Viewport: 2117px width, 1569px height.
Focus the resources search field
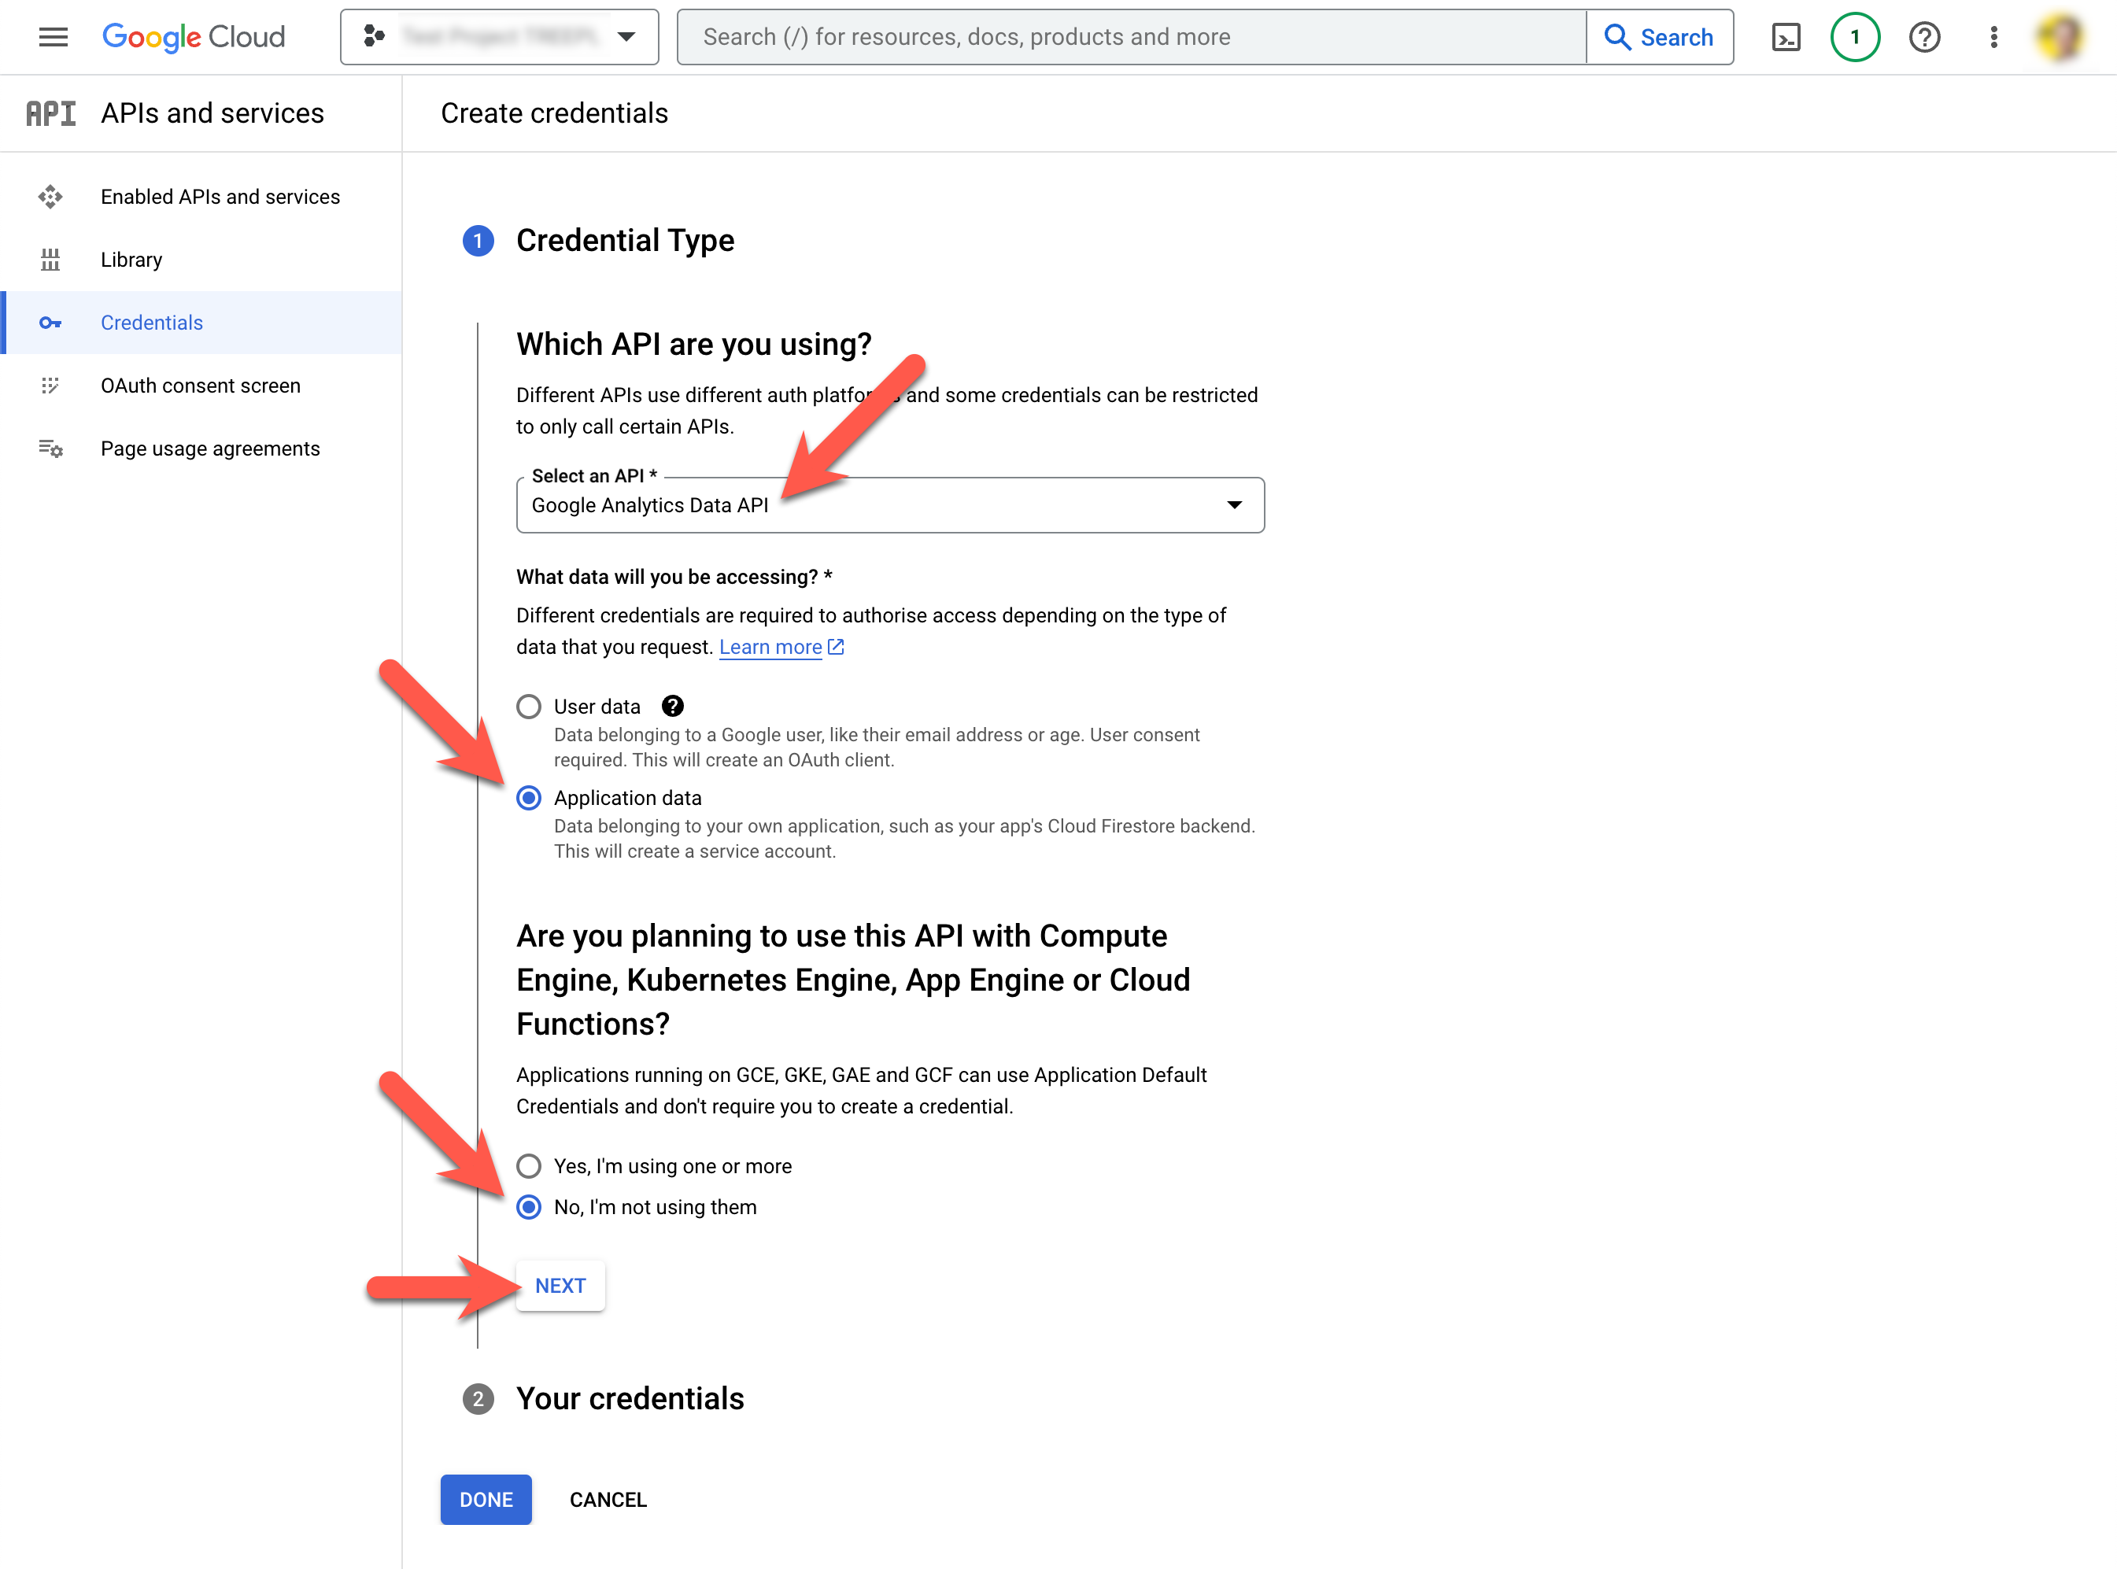(1131, 37)
